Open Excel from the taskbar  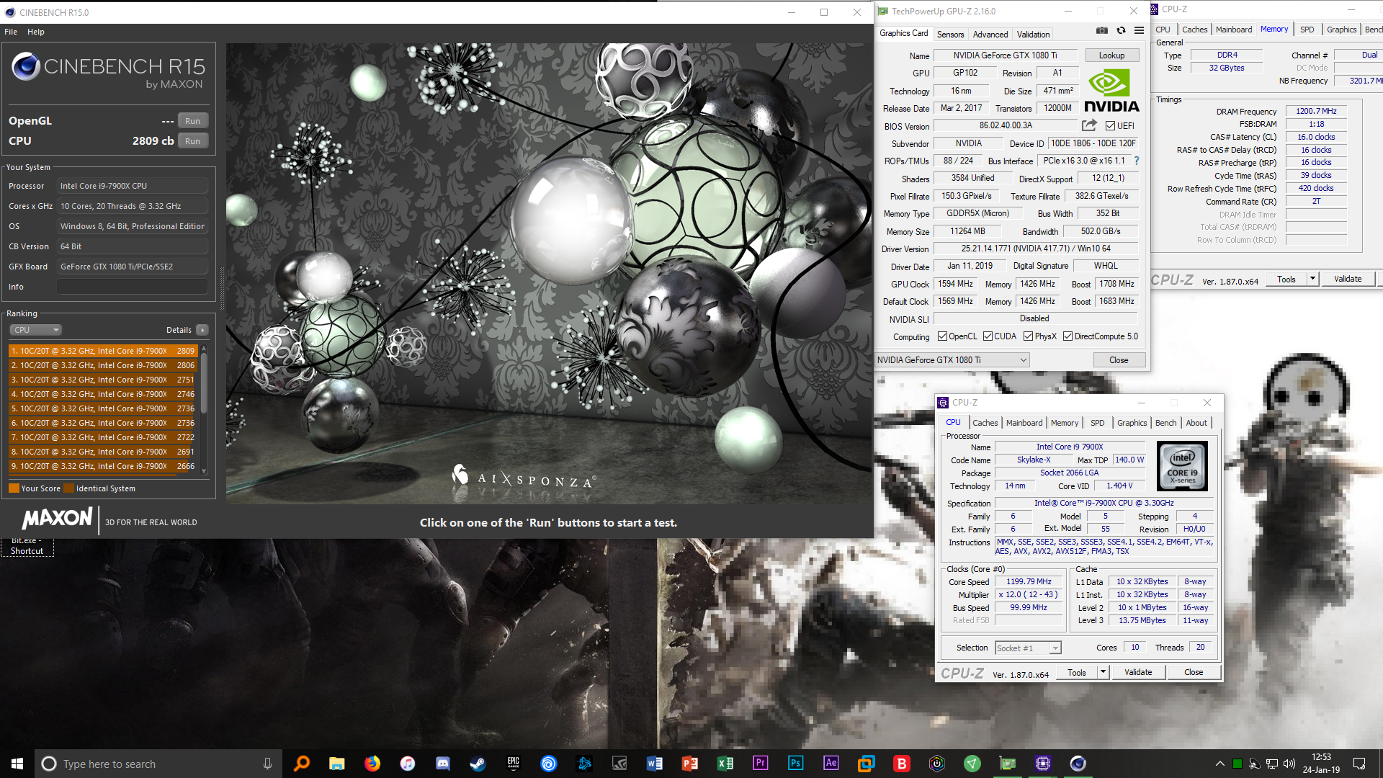coord(725,764)
